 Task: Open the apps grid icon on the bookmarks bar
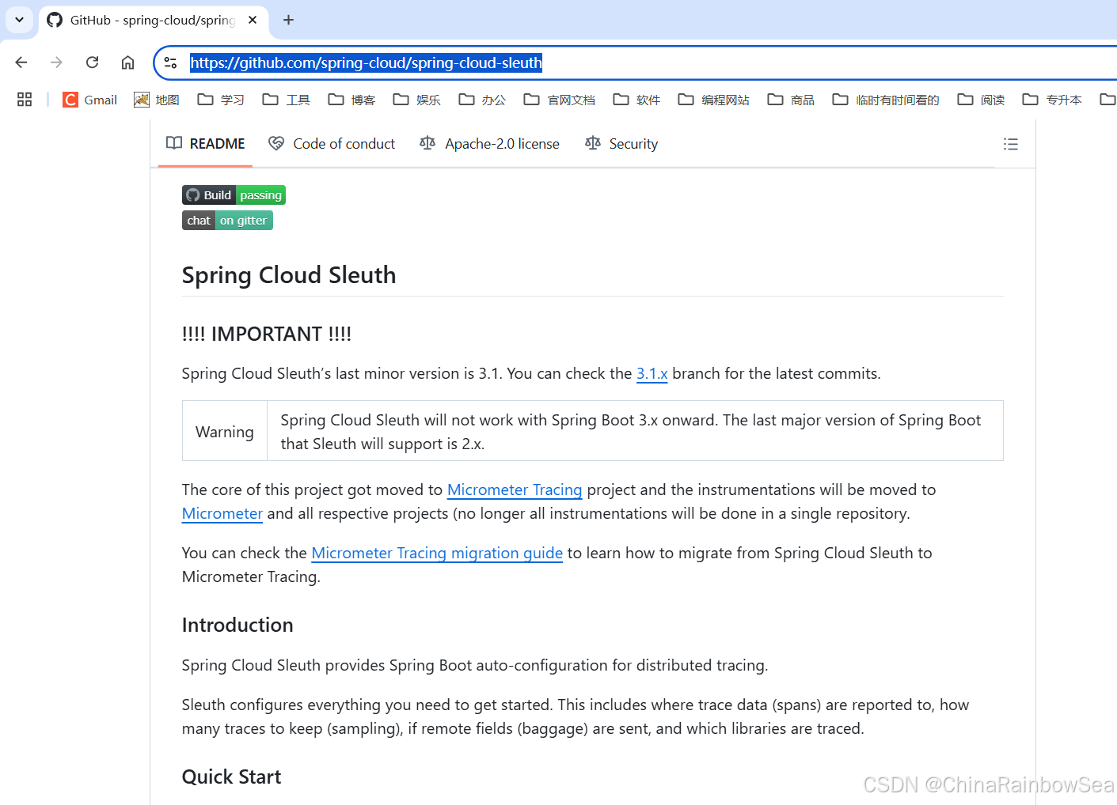[24, 99]
